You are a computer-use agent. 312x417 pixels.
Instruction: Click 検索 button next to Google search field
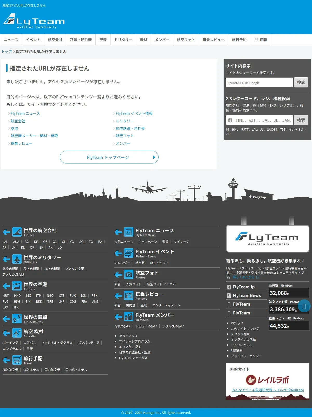pyautogui.click(x=301, y=83)
